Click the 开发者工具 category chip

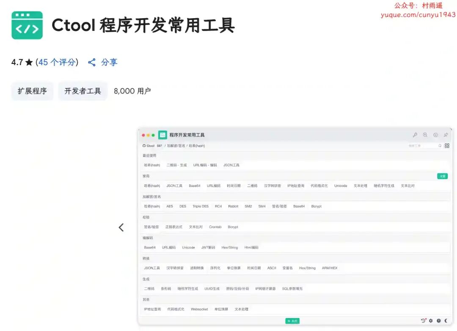(x=83, y=91)
